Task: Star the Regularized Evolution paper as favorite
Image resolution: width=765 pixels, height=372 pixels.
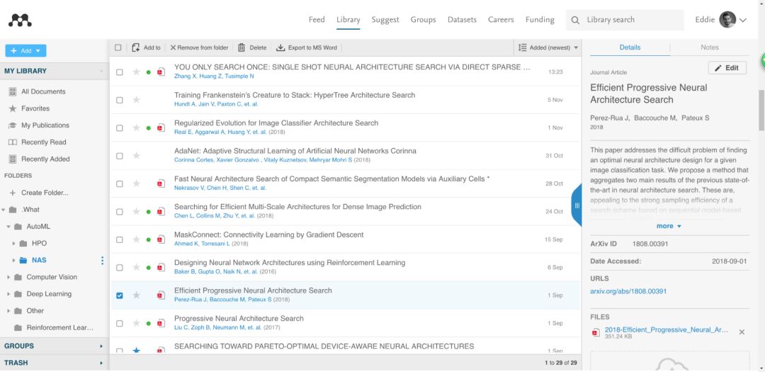Action: (136, 128)
